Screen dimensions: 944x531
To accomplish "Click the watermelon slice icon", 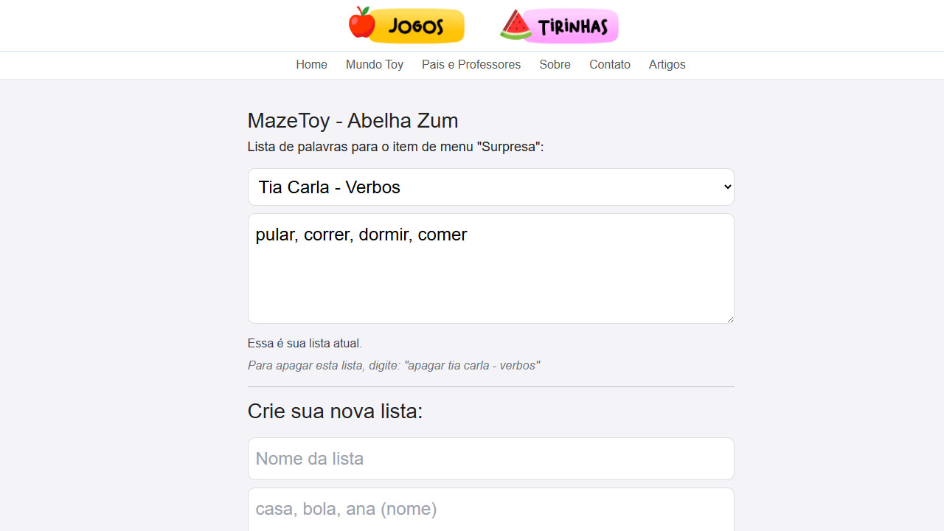I will pyautogui.click(x=516, y=25).
